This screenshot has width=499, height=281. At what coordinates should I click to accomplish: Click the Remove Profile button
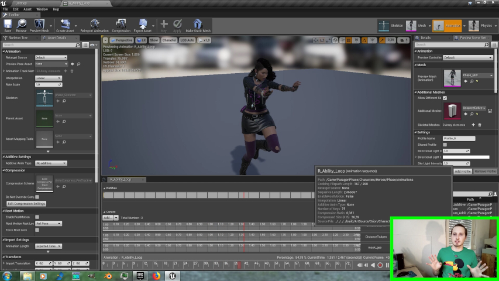click(x=485, y=172)
